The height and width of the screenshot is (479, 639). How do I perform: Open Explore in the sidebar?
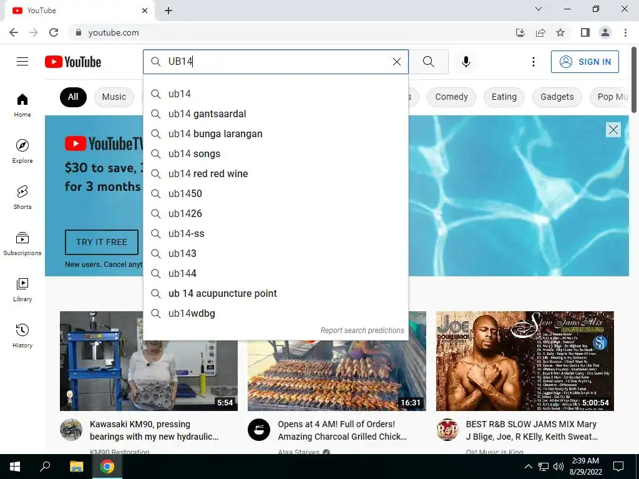22,151
